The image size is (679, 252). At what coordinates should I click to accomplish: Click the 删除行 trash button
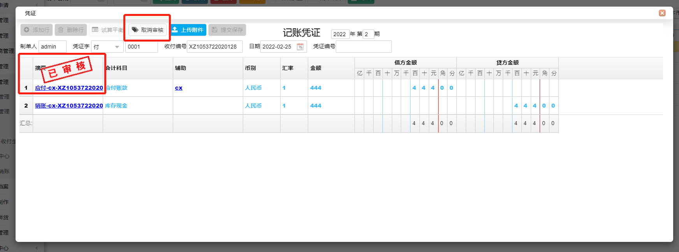pyautogui.click(x=71, y=30)
